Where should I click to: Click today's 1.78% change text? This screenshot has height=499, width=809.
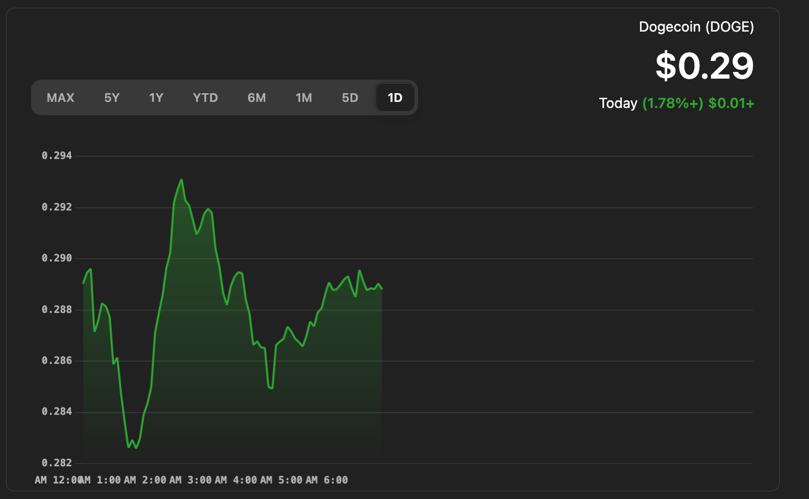672,104
